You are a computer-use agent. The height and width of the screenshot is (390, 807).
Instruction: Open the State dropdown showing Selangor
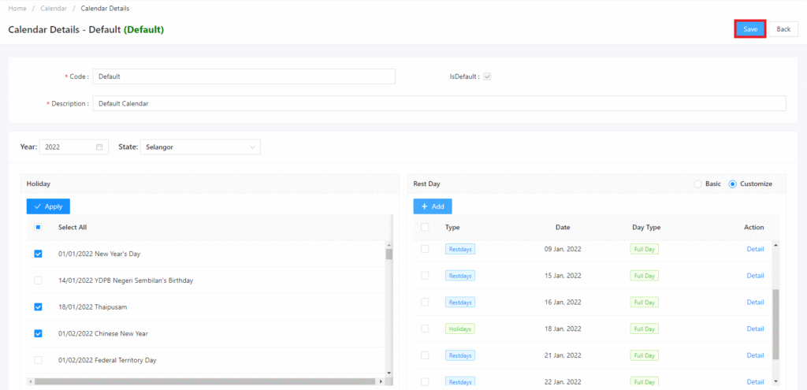click(x=200, y=147)
